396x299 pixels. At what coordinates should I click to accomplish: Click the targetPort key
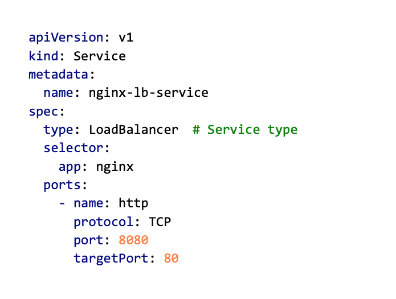111,258
